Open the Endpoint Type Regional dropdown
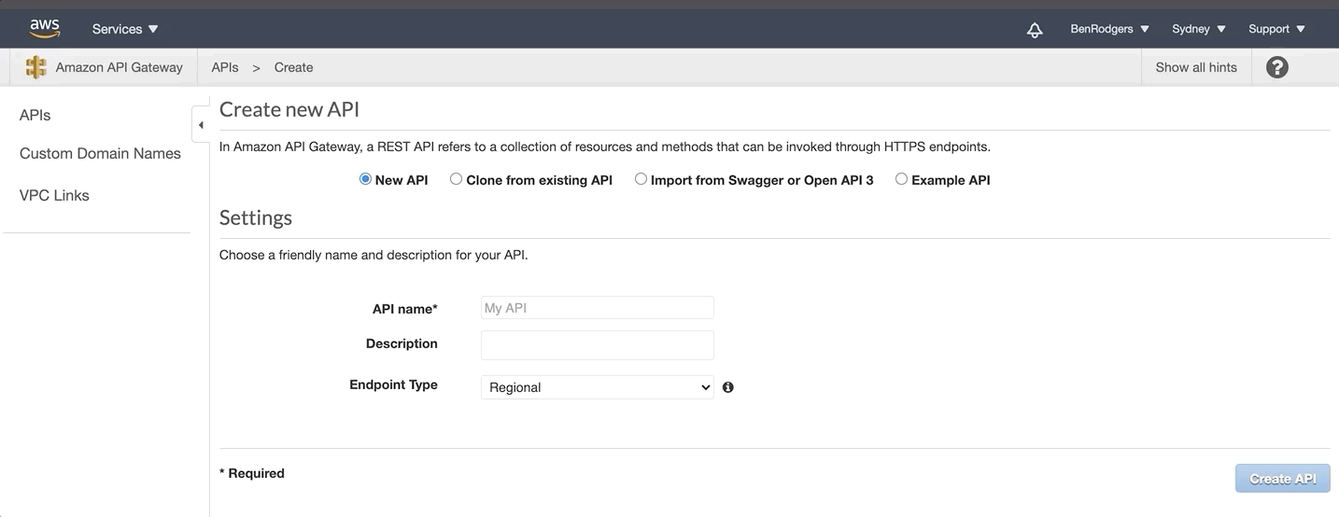 [598, 387]
